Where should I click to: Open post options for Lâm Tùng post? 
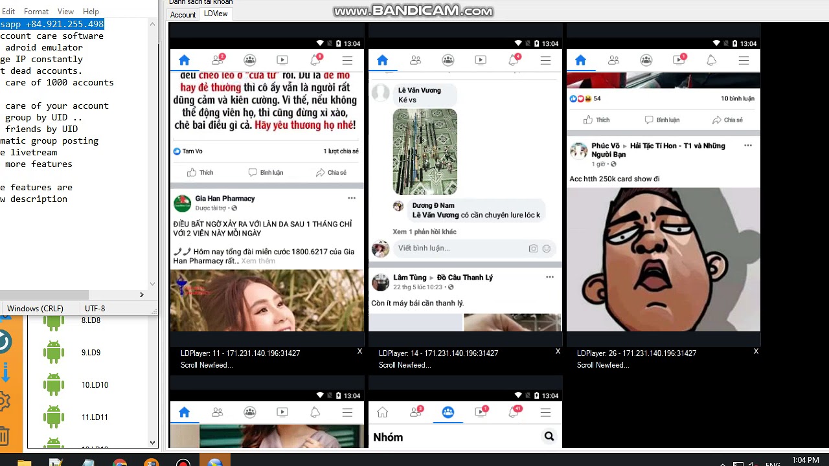pos(550,277)
